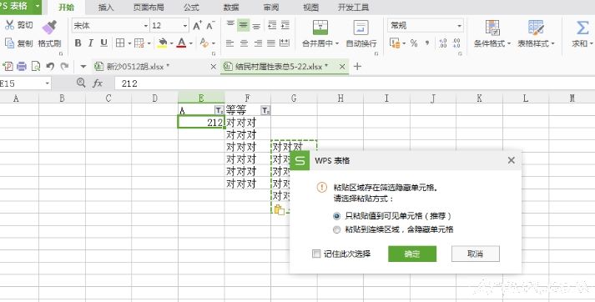This screenshot has height=302, width=595.
Task: Decrease font size with the A- icon
Action: coord(210,25)
